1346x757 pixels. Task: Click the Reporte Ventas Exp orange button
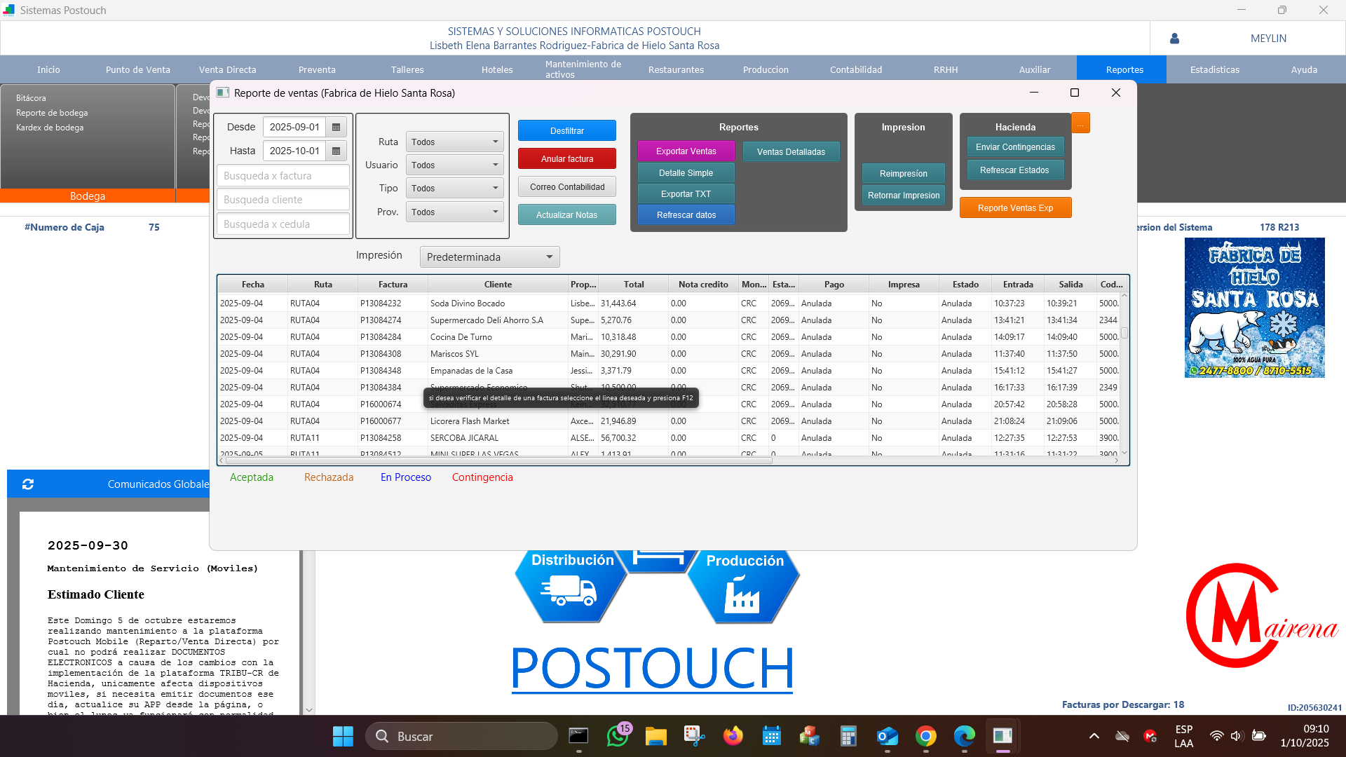(x=1014, y=207)
